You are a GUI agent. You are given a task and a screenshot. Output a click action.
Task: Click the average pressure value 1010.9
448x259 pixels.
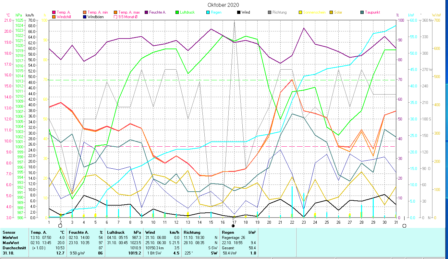[x=136, y=248]
